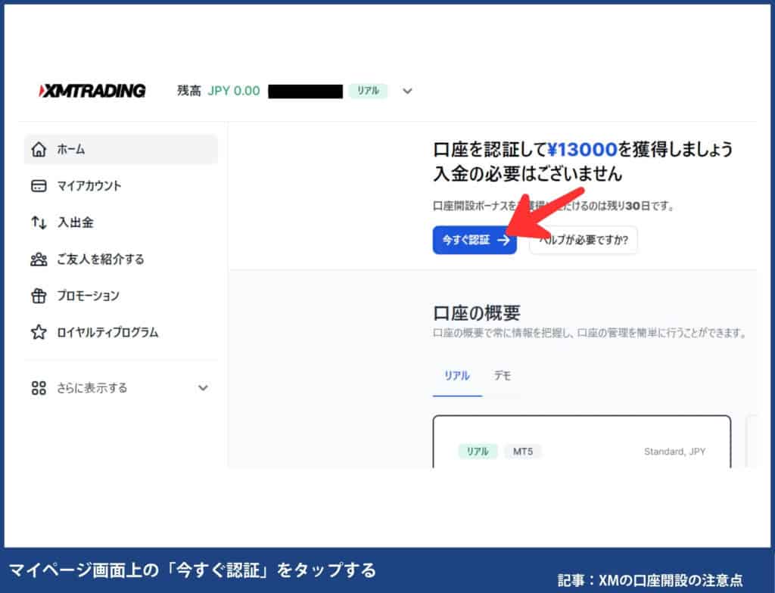Click the リアル badge beside the balance
The height and width of the screenshot is (593, 775).
click(367, 90)
